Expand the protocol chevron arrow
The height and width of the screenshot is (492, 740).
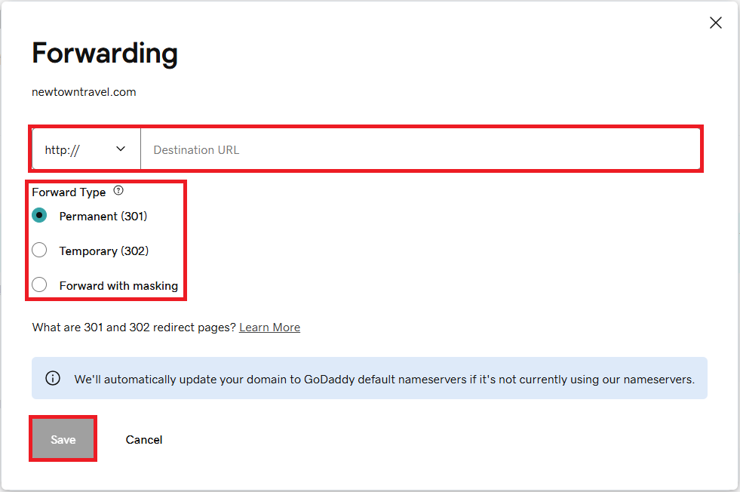point(121,149)
